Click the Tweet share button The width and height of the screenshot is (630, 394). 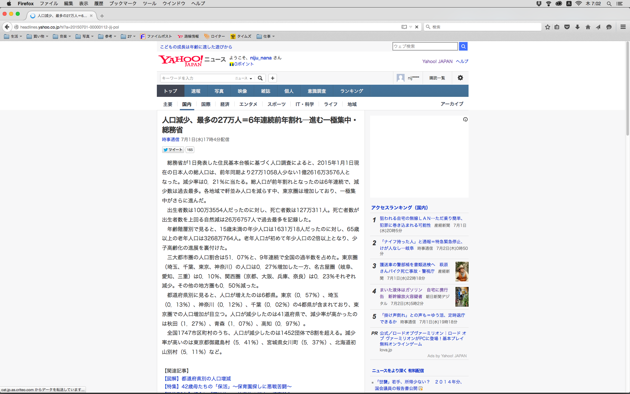(x=173, y=150)
